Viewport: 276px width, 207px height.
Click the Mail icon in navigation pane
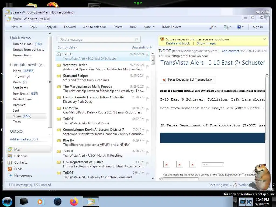coord(10,149)
